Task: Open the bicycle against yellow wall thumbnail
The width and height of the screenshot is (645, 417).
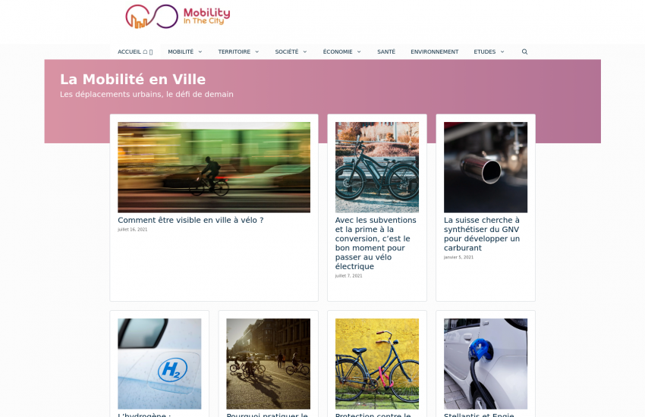Action: click(377, 364)
